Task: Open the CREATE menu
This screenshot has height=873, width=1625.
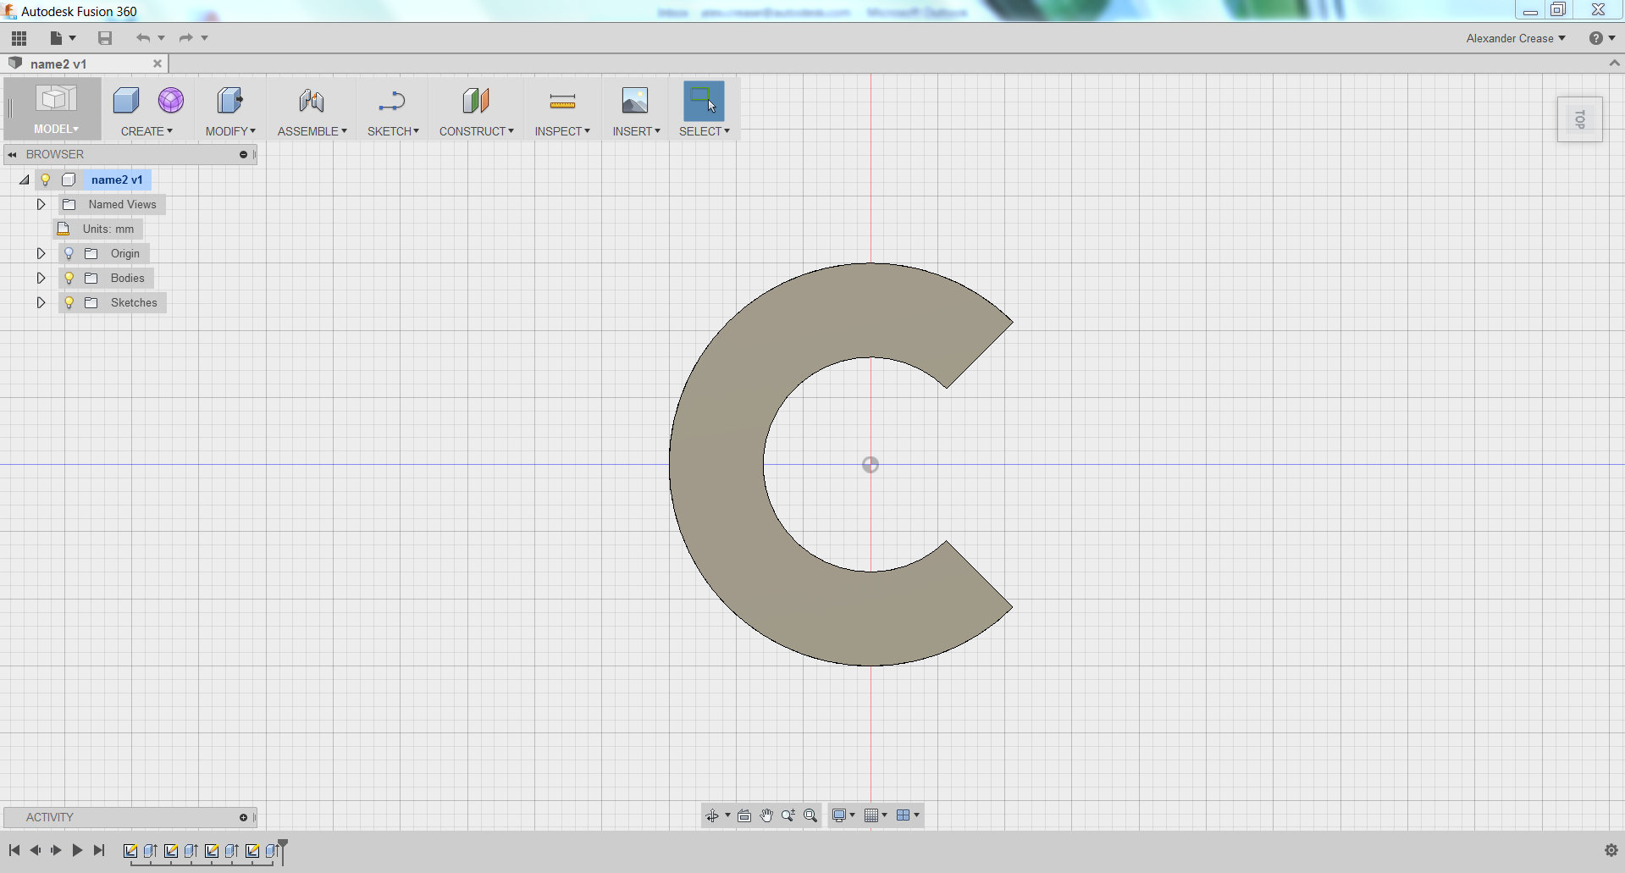Action: click(x=146, y=131)
